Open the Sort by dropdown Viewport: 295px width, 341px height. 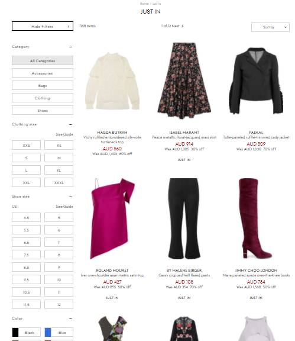pyautogui.click(x=270, y=27)
